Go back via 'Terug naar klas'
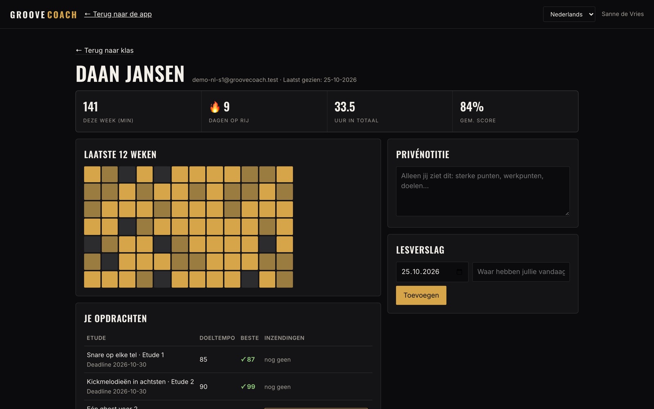 point(105,50)
